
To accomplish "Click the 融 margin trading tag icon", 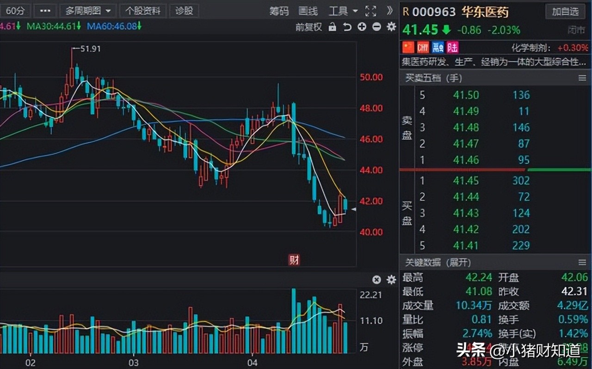I will pyautogui.click(x=438, y=47).
